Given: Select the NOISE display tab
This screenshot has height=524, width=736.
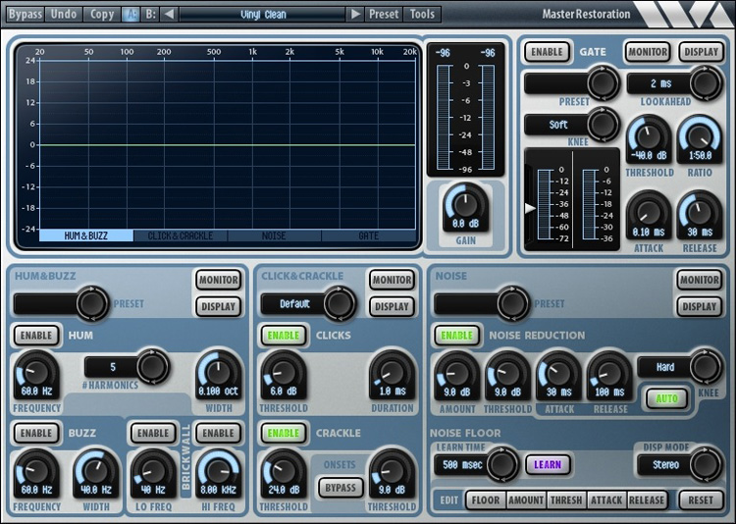Looking at the screenshot, I should 275,236.
